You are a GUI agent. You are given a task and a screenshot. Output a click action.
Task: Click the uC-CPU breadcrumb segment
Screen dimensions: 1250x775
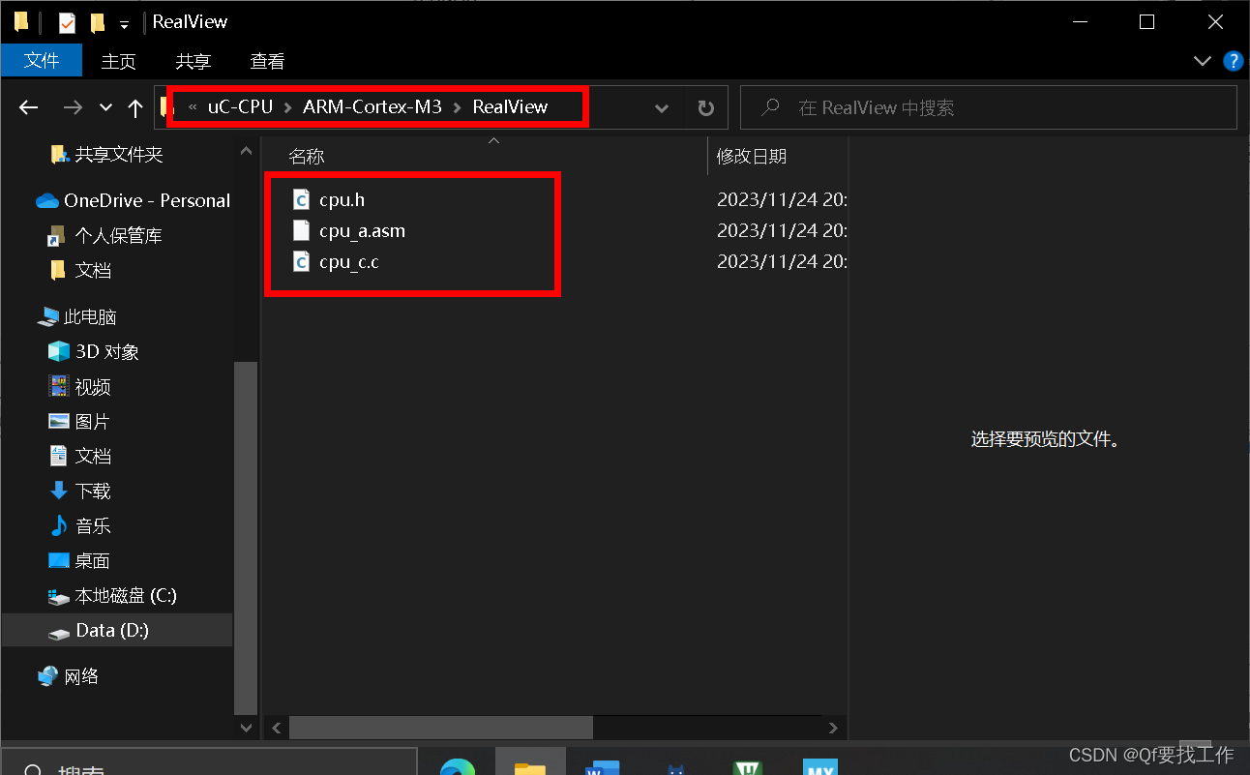point(240,107)
